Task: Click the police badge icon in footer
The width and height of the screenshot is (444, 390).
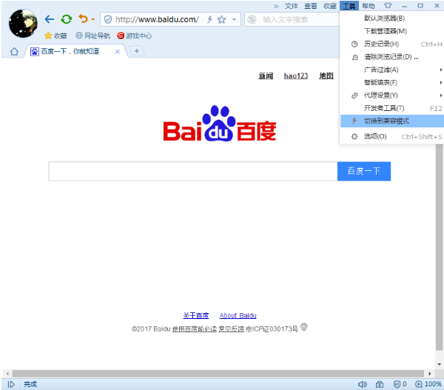Action: (304, 327)
